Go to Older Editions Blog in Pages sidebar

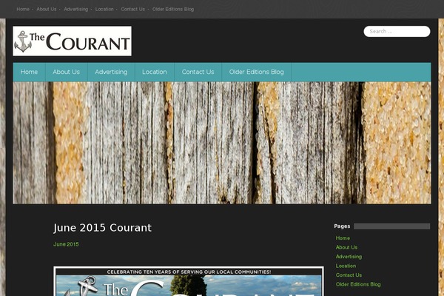(x=358, y=284)
